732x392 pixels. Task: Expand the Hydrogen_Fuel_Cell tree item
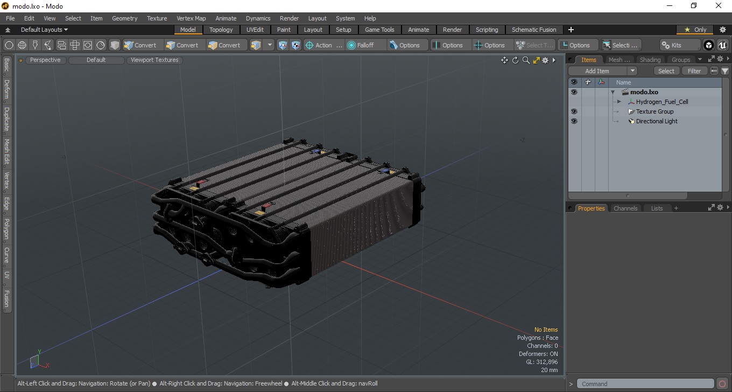[x=619, y=102]
